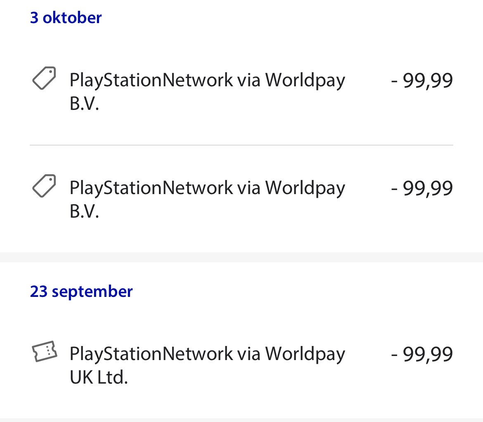The height and width of the screenshot is (422, 483).
Task: Open the first PlayStationNetwork via Worldpay B.V. transaction
Action: tap(241, 92)
